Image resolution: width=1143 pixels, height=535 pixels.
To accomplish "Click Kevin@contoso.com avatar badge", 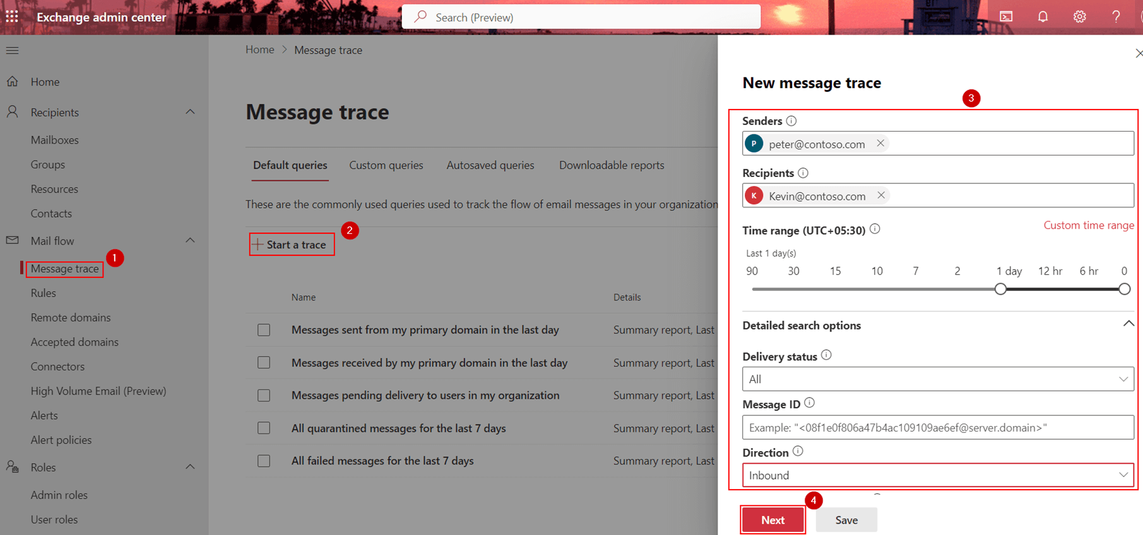I will pyautogui.click(x=754, y=196).
